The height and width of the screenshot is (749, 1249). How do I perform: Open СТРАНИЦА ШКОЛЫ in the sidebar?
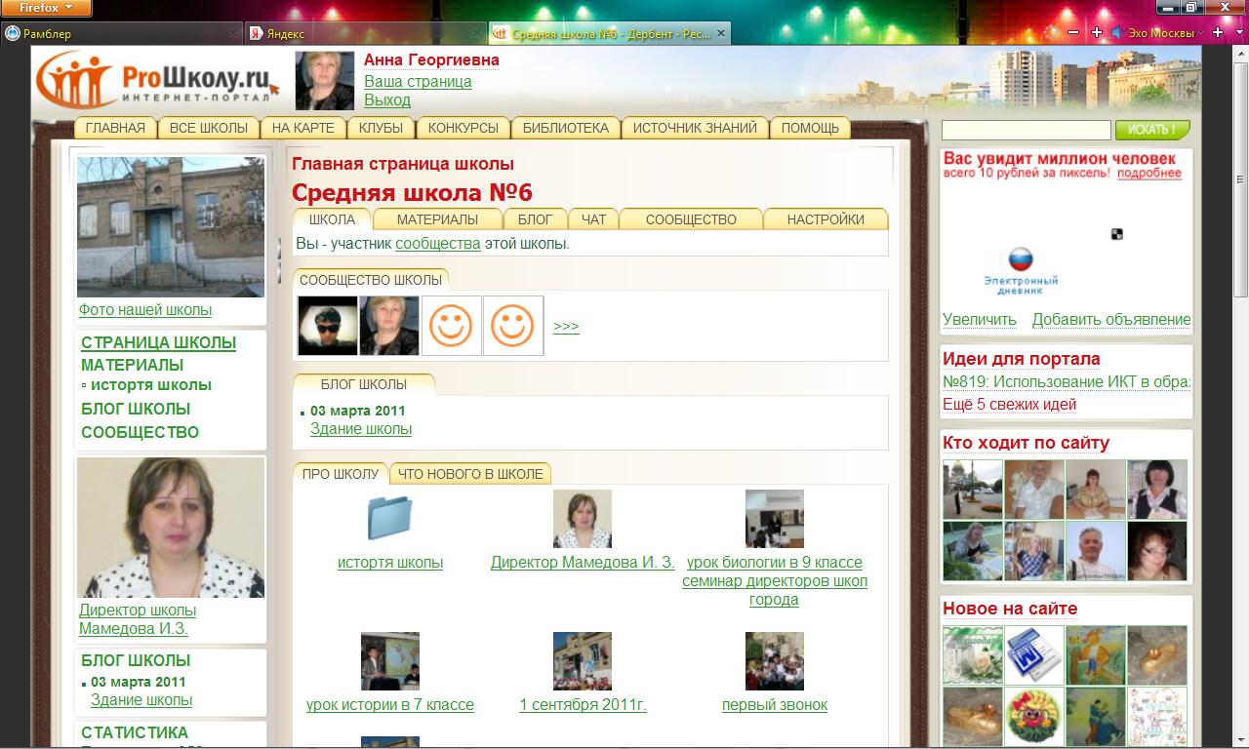(159, 342)
